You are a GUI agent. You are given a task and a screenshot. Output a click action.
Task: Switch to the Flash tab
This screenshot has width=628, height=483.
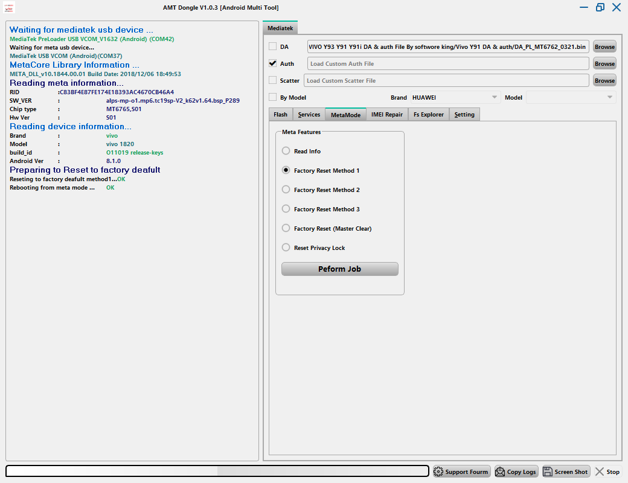coord(280,115)
